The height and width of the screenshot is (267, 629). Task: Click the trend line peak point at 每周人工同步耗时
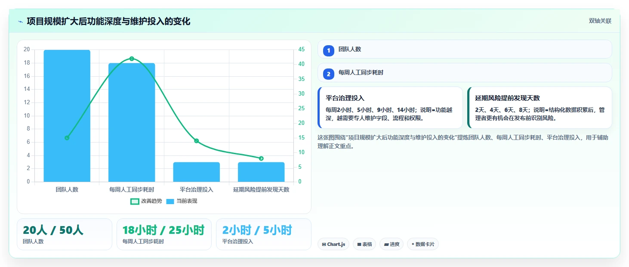pyautogui.click(x=132, y=59)
